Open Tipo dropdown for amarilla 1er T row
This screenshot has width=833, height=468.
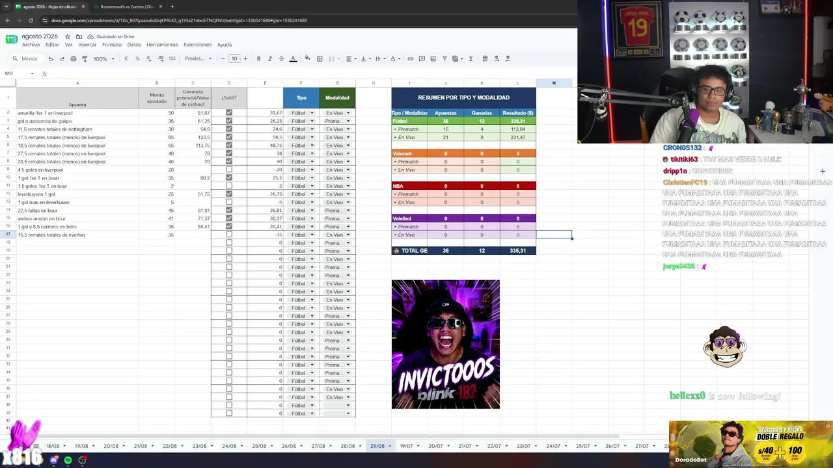point(302,113)
